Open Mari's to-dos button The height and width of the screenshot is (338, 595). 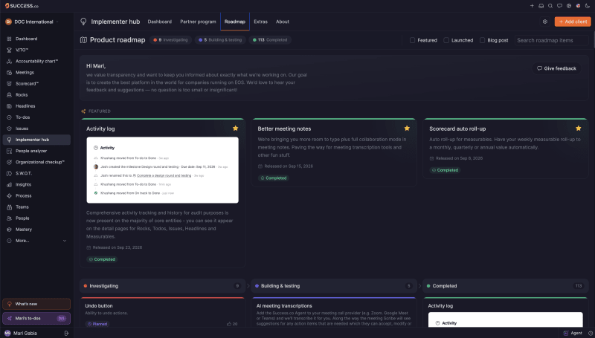tap(36, 318)
